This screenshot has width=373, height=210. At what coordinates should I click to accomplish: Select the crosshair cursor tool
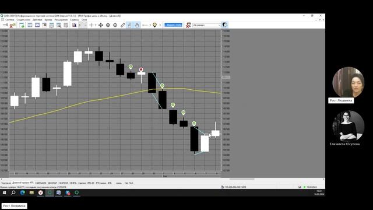pyautogui.click(x=92, y=25)
